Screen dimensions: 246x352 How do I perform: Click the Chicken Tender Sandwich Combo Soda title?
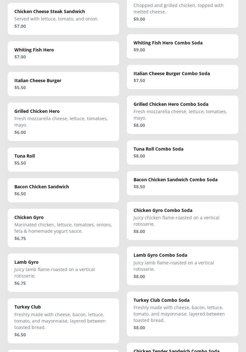coord(176,350)
